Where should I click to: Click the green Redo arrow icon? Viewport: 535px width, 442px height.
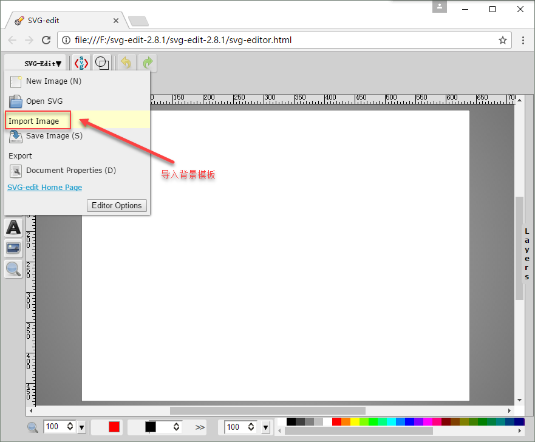point(148,63)
